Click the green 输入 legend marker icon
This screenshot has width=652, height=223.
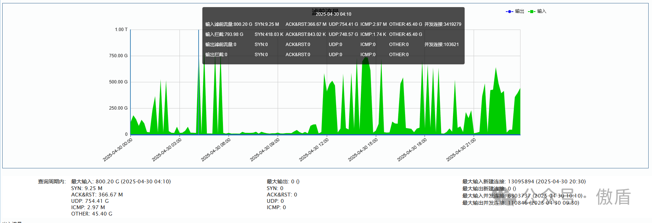[531, 12]
